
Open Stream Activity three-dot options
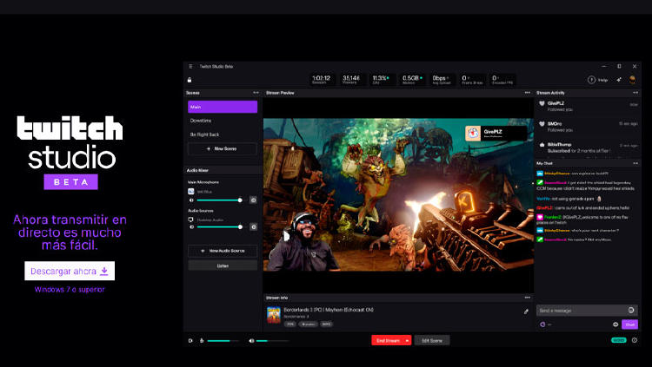[x=635, y=93]
